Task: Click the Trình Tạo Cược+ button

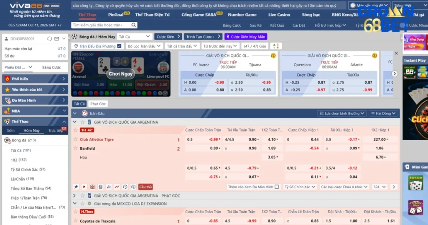Action: (203, 36)
